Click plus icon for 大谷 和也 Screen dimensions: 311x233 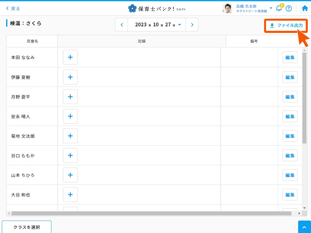[70, 195]
